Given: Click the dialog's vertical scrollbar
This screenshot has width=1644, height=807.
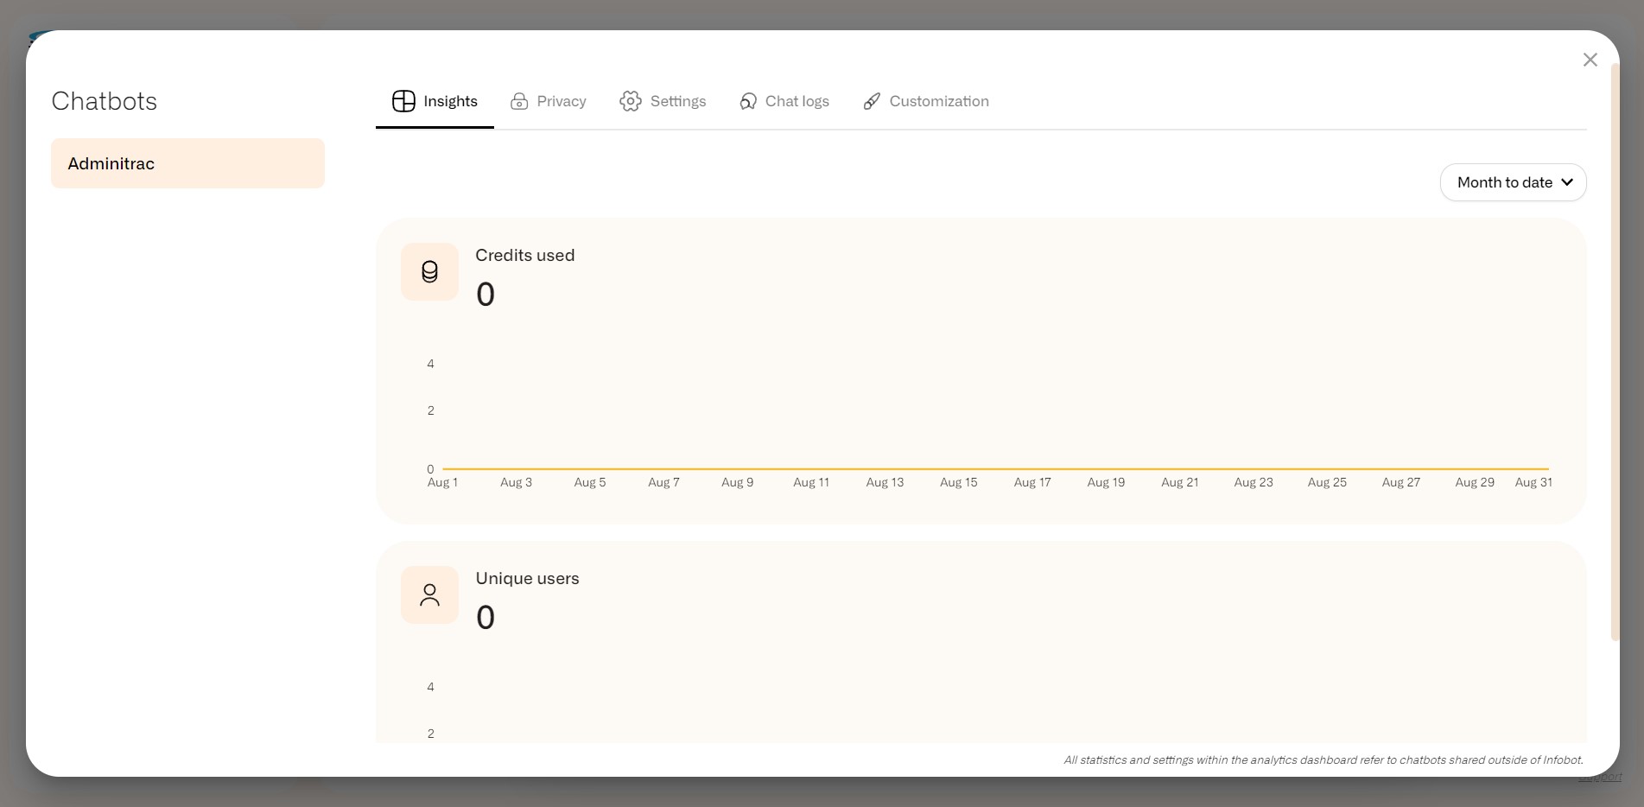Looking at the screenshot, I should [1614, 346].
